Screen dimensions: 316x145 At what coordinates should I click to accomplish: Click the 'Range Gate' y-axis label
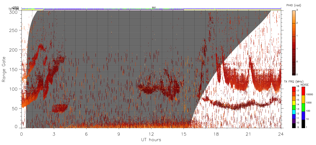[4, 70]
